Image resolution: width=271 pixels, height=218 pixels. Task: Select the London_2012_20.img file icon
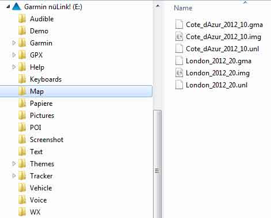coord(179,72)
